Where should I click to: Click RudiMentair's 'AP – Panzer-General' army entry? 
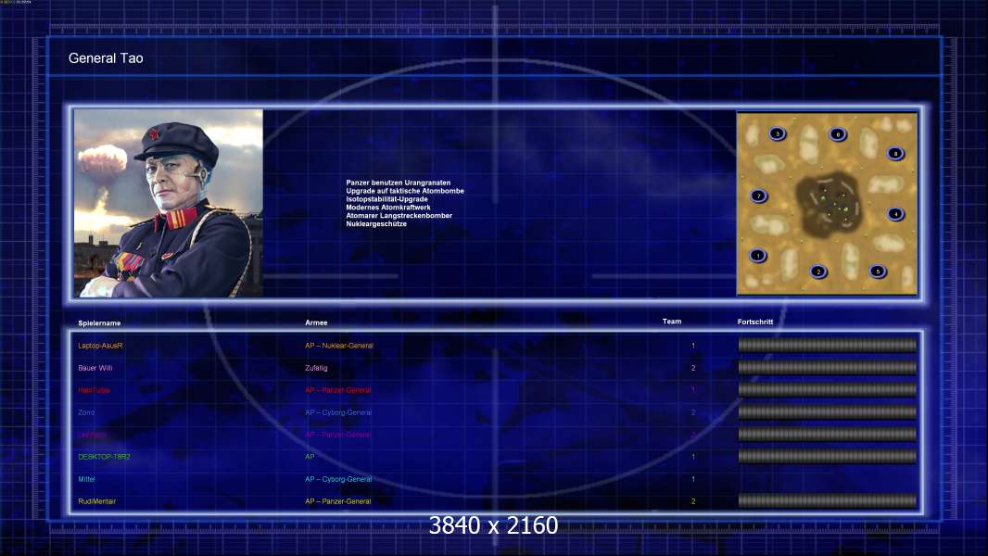(x=337, y=501)
